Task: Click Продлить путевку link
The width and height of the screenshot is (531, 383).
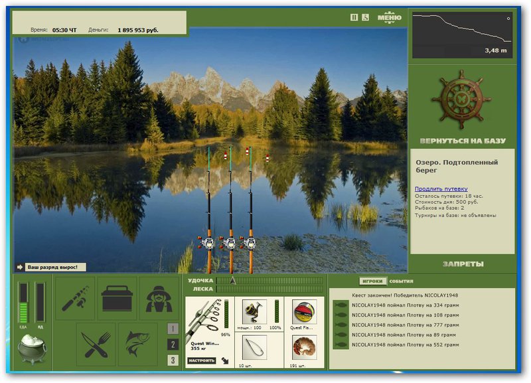Action: point(441,189)
